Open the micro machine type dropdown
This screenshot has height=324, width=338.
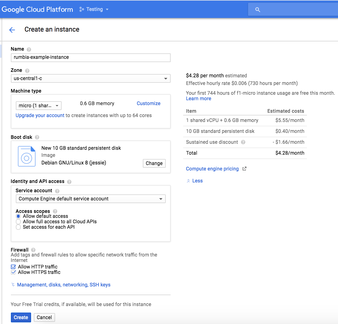pos(39,106)
